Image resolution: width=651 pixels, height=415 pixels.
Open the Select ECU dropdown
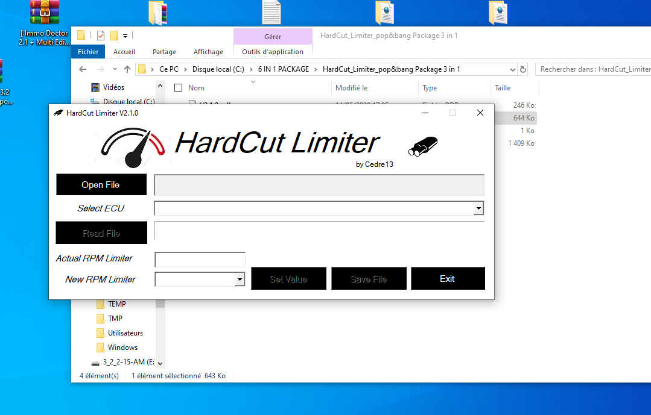[478, 208]
